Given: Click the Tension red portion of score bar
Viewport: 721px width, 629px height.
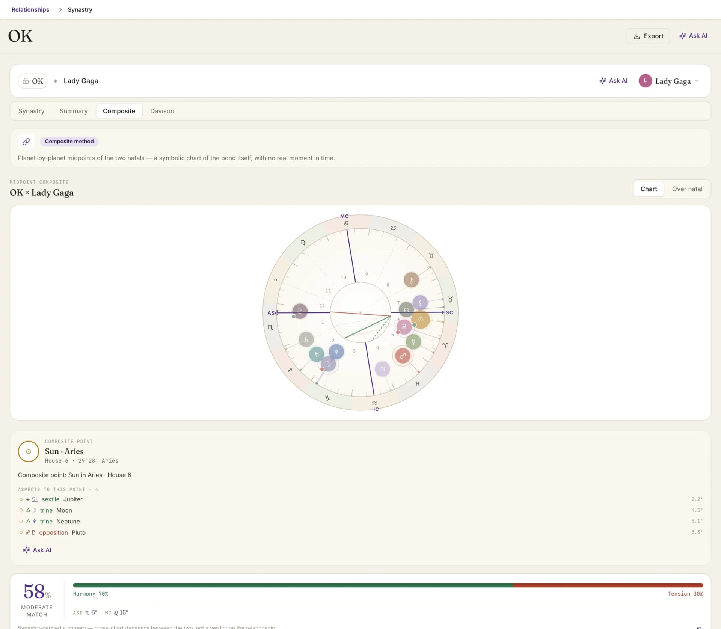Looking at the screenshot, I should (x=608, y=585).
